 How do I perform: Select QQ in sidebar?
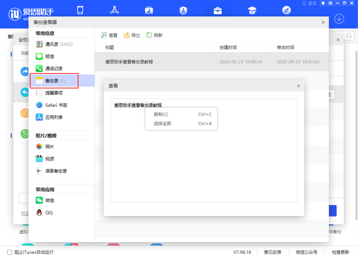pyautogui.click(x=62, y=212)
